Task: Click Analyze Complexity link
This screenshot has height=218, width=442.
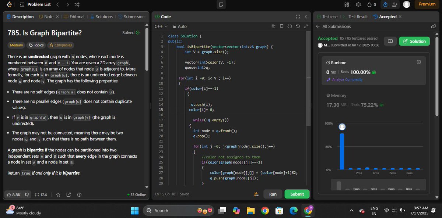Action: tap(344, 79)
